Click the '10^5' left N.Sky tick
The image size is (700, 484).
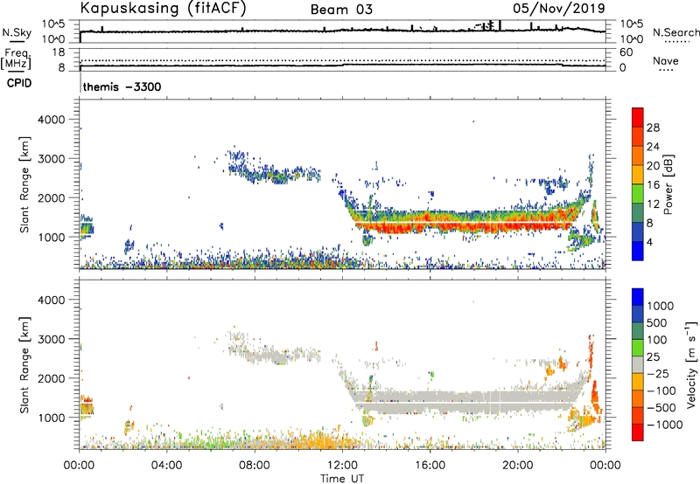(54, 24)
